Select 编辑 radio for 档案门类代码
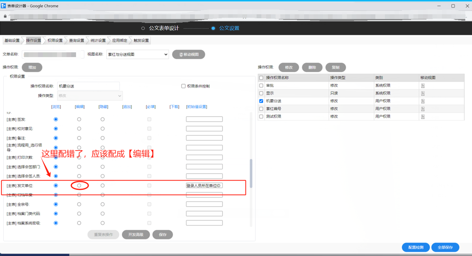 point(79,214)
